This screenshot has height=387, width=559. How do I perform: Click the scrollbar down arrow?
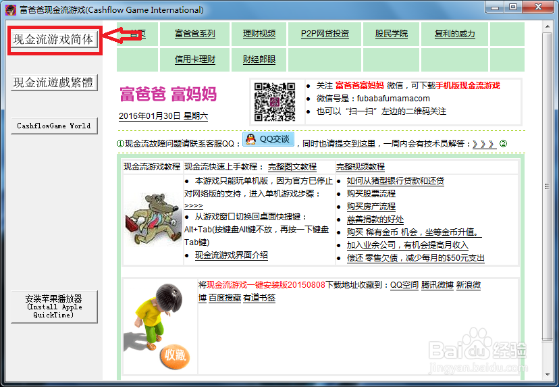coord(548,375)
